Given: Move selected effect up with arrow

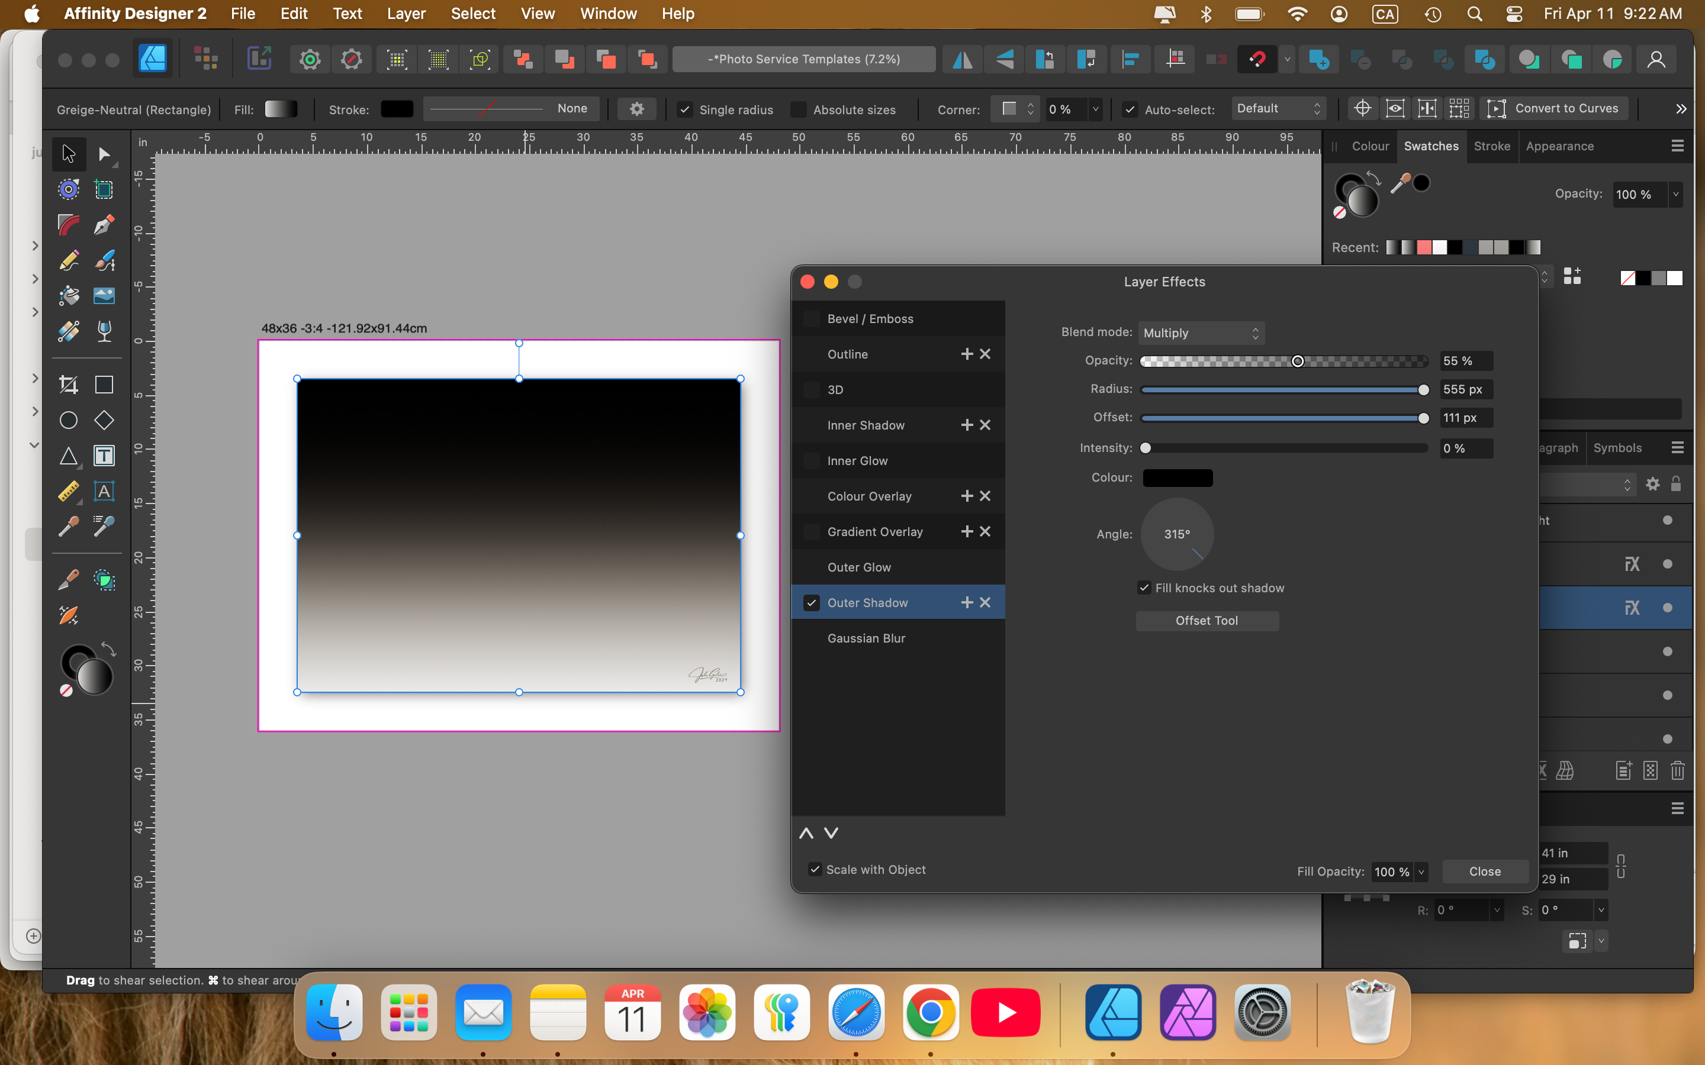Looking at the screenshot, I should (x=807, y=833).
